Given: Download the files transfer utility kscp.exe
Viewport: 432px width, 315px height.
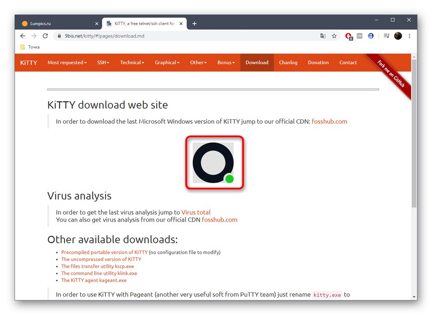Looking at the screenshot, I should [x=97, y=266].
